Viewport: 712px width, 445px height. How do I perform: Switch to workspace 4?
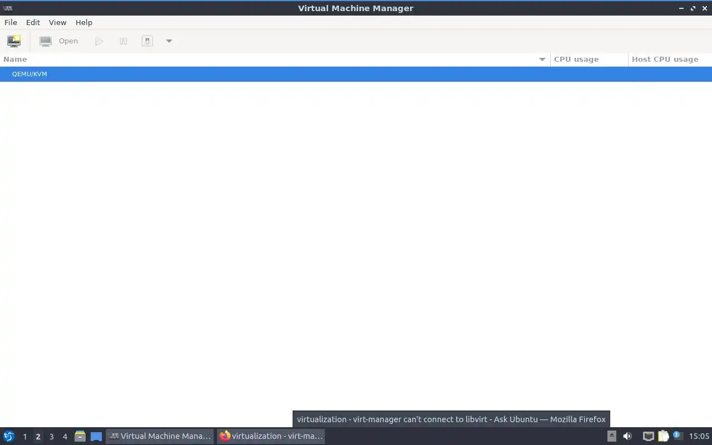pyautogui.click(x=65, y=437)
